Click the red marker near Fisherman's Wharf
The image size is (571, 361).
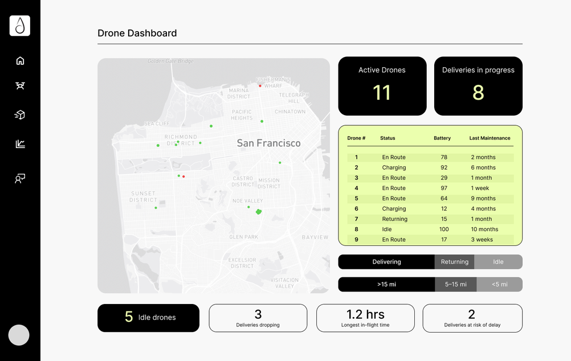point(260,86)
